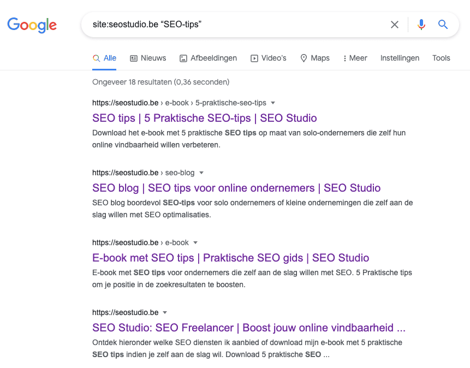Open result 'SEO tips | 5 Praktische SEO-tips'

204,118
